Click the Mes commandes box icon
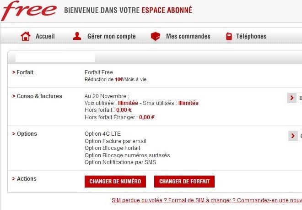Image resolution: width=302 pixels, height=210 pixels. tap(156, 36)
